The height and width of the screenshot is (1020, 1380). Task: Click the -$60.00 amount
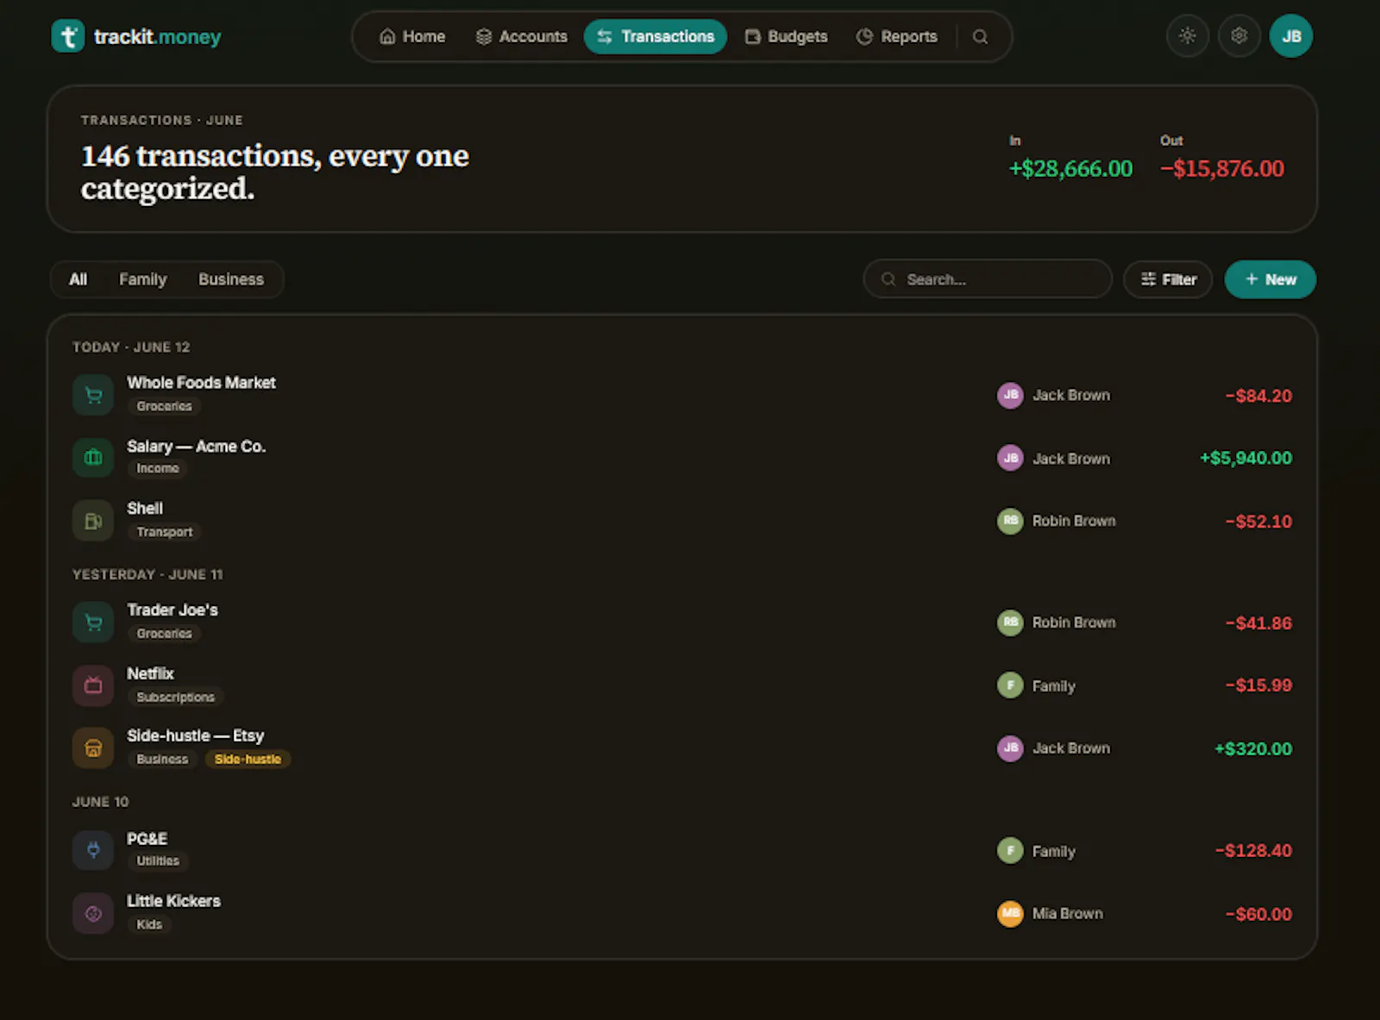[1258, 914]
